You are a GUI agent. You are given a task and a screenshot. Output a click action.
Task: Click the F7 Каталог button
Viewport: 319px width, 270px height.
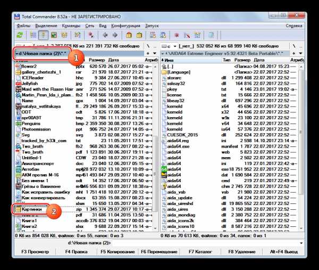point(200,252)
